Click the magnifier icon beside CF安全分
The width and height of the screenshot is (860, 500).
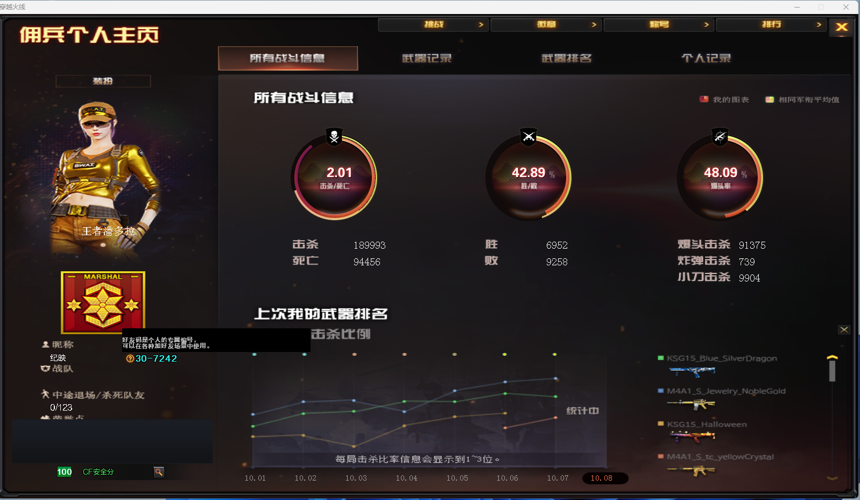click(x=159, y=472)
